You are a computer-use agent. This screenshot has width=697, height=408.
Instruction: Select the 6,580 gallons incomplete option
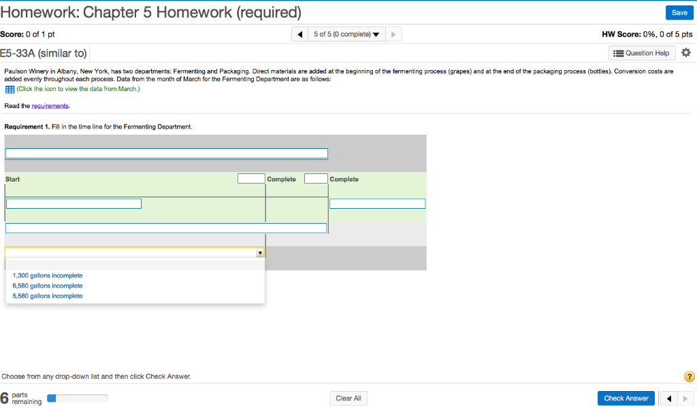(46, 286)
